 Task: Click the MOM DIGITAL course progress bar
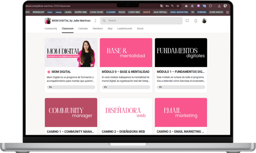coord(71,87)
